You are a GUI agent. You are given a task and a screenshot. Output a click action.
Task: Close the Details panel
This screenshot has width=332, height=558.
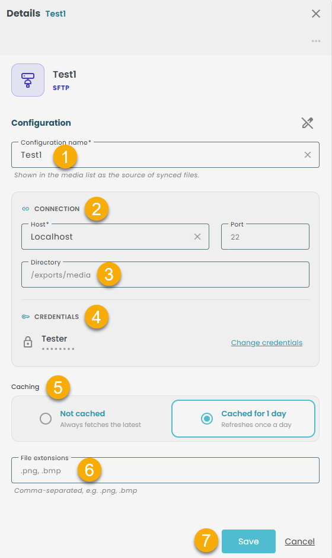coord(316,14)
